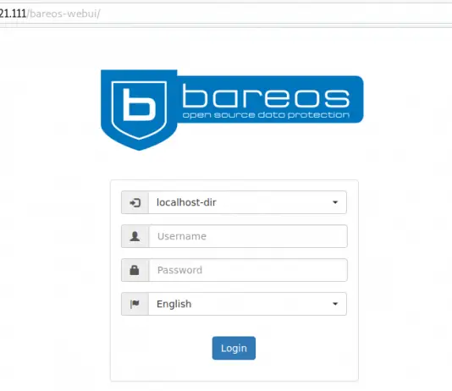Submit the form with the Login button

[x=234, y=348]
